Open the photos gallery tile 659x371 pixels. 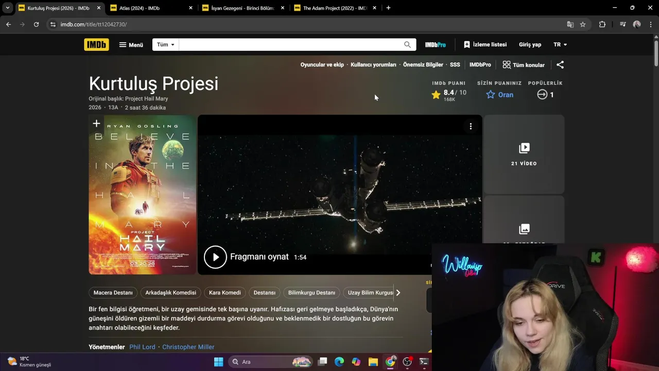pyautogui.click(x=524, y=229)
